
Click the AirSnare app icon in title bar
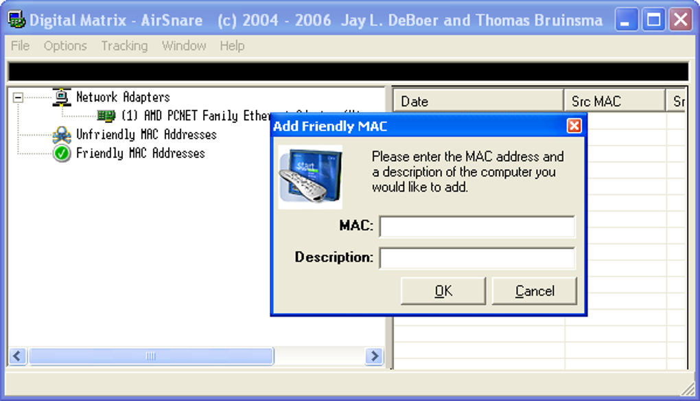(x=17, y=20)
